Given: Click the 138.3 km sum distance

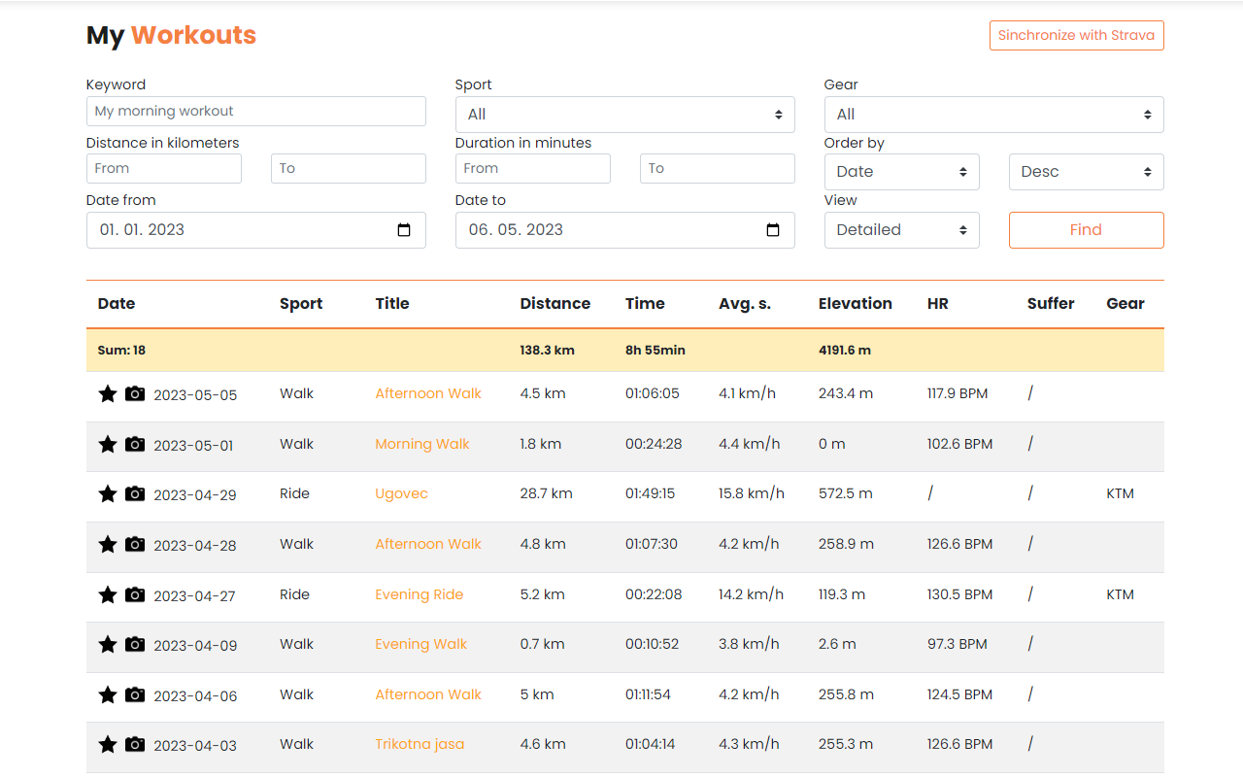Looking at the screenshot, I should (x=547, y=350).
